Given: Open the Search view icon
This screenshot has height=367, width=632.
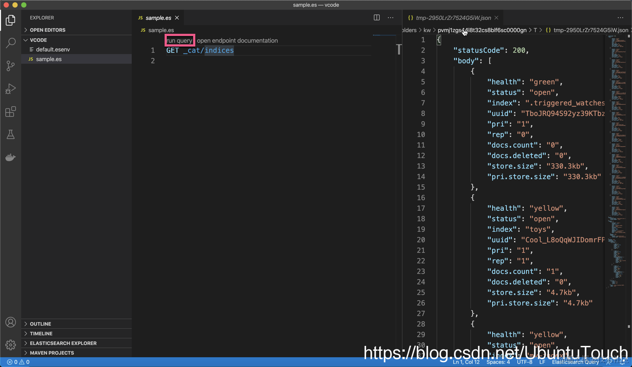Looking at the screenshot, I should (x=11, y=43).
